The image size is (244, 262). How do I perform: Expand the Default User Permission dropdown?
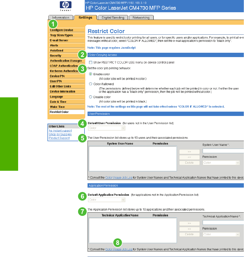tap(107, 128)
